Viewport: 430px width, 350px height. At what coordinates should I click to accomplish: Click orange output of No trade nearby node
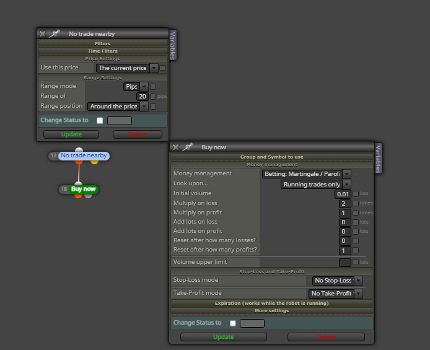[x=79, y=162]
